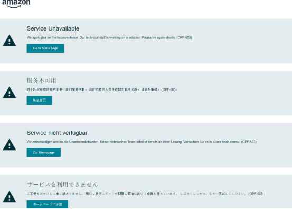292x209 pixels.
Task: Click the Japanese apology message text
Action: [x=145, y=194]
